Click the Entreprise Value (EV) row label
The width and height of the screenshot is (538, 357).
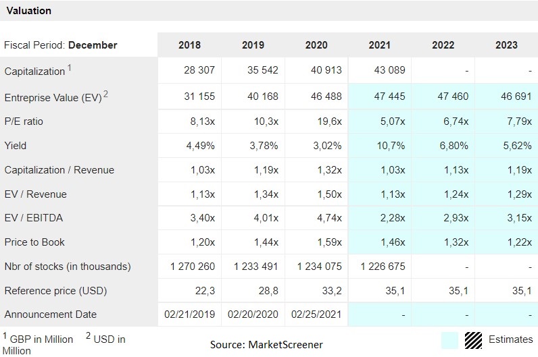[53, 98]
